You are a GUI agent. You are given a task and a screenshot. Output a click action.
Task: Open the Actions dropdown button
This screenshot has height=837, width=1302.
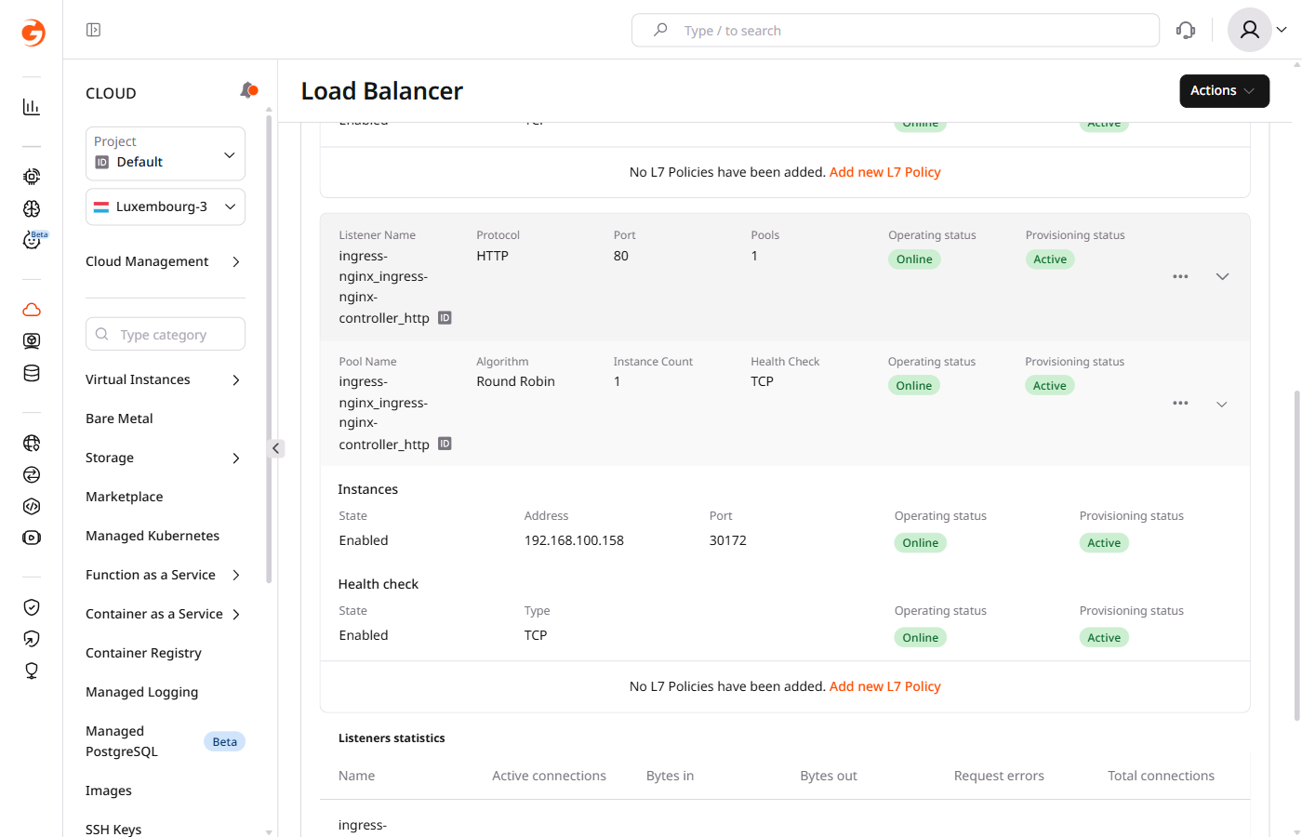click(x=1224, y=90)
